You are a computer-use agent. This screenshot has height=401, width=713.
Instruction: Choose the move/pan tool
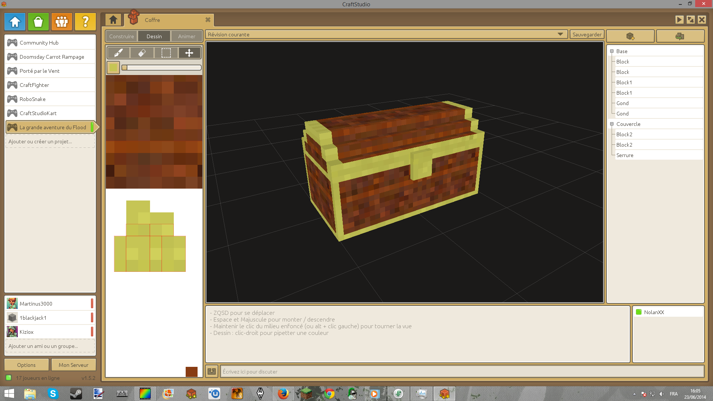click(x=189, y=53)
